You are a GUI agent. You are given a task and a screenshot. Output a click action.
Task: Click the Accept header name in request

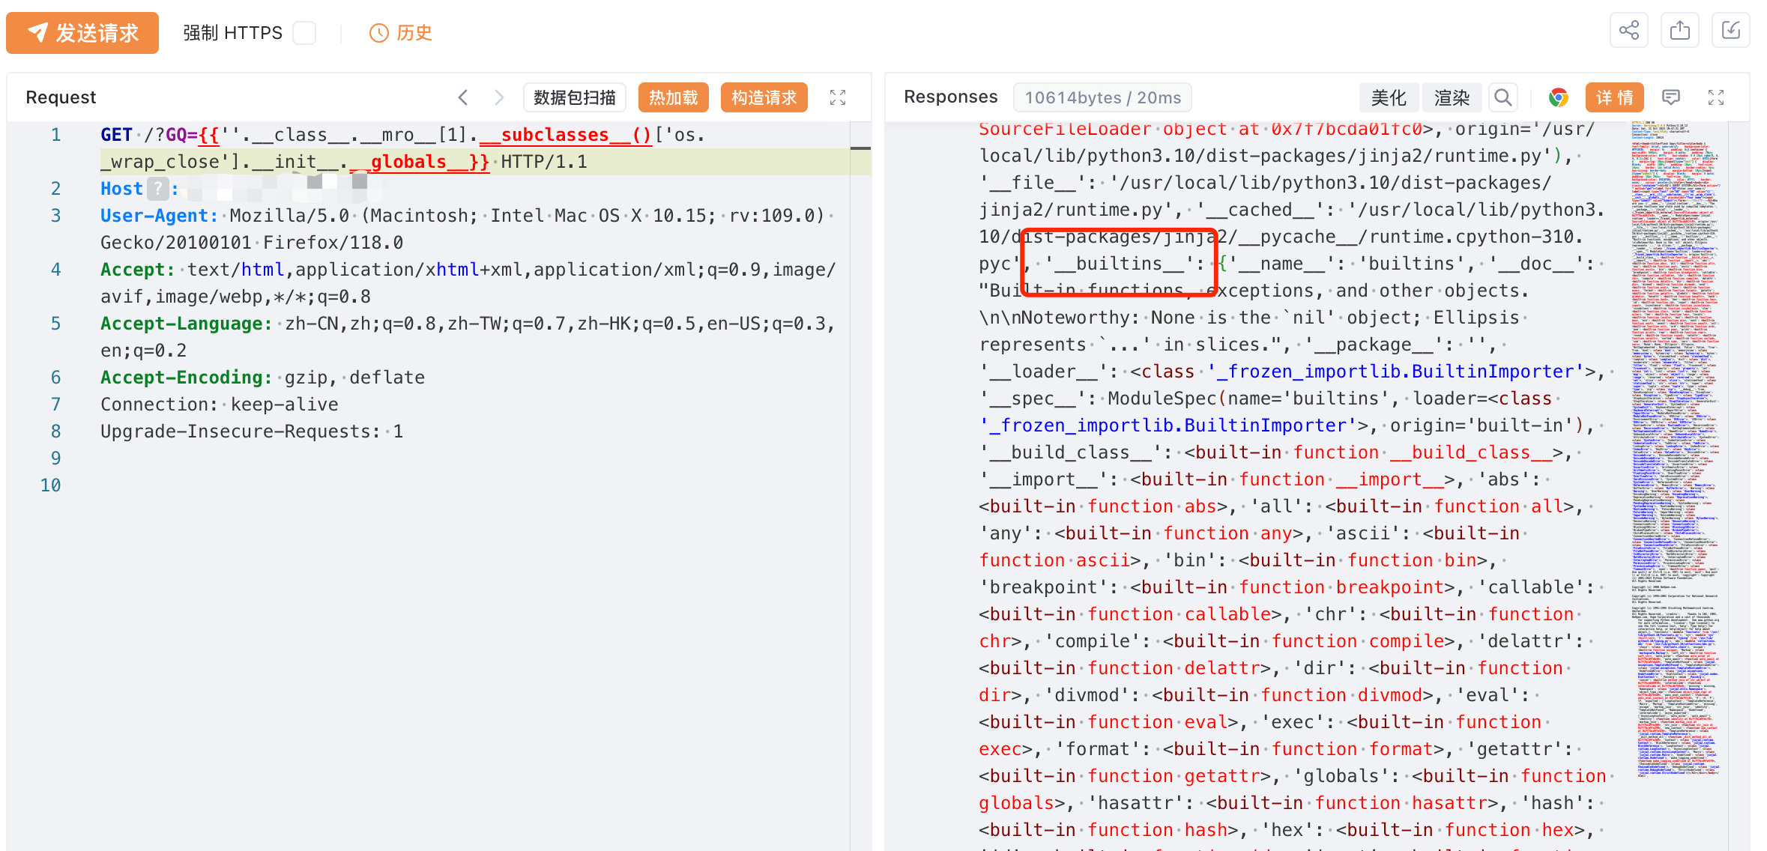click(138, 270)
